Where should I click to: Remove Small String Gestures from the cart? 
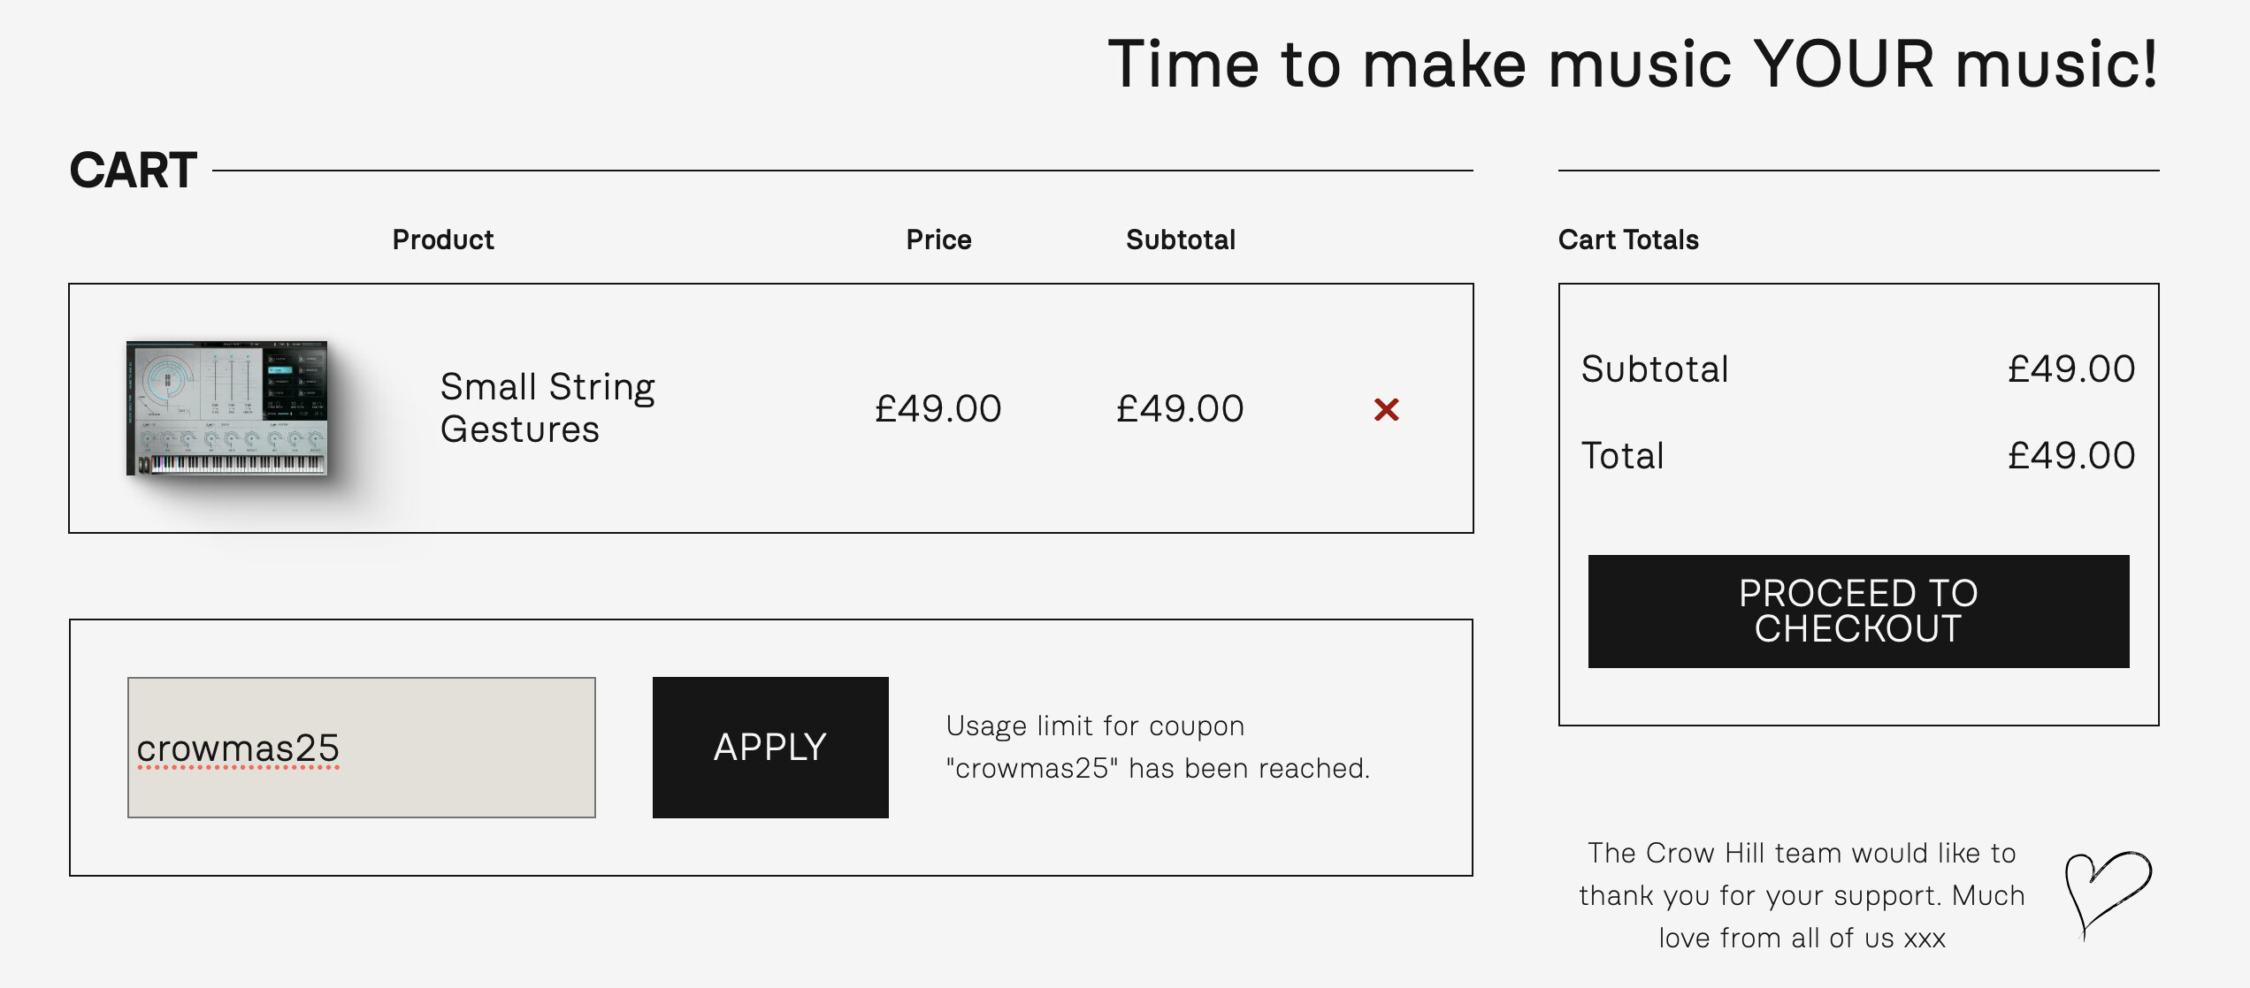coord(1386,409)
